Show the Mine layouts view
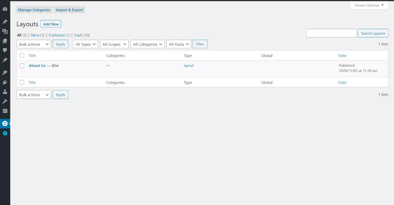The image size is (394, 205). pos(35,35)
